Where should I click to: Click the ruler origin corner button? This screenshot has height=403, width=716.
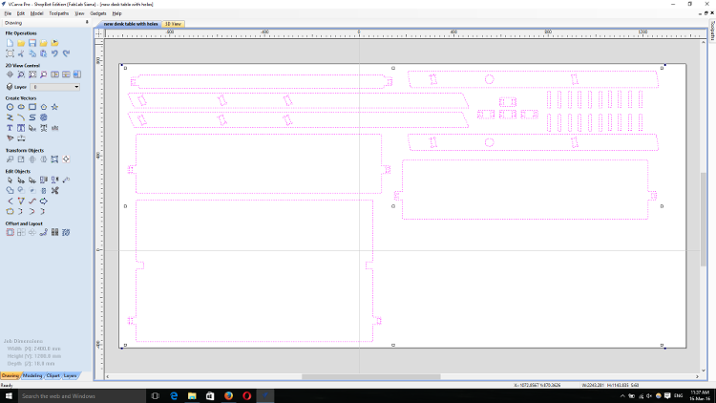[x=99, y=32]
